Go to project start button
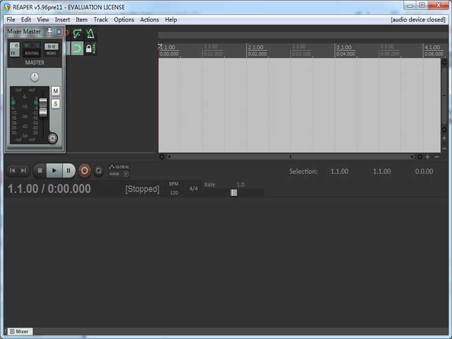The width and height of the screenshot is (452, 339). click(12, 171)
